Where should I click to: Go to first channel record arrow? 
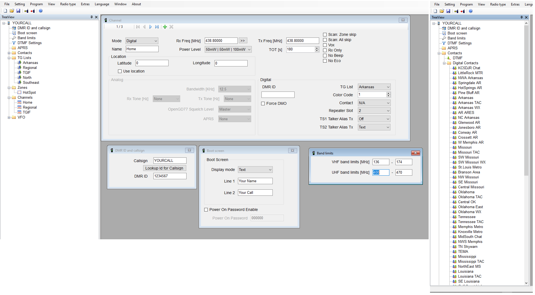click(138, 27)
